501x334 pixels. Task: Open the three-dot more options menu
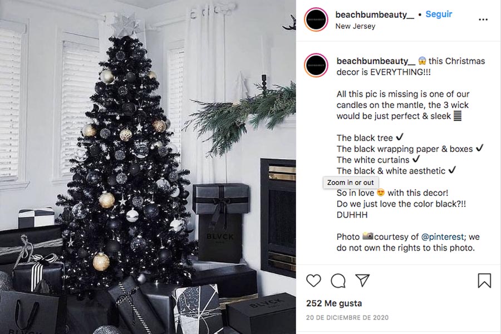tap(483, 19)
